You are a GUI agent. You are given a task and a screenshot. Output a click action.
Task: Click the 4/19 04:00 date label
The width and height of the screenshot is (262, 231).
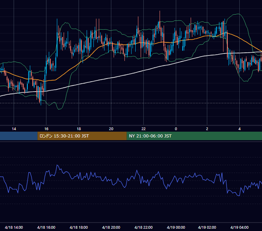pyautogui.click(x=239, y=227)
